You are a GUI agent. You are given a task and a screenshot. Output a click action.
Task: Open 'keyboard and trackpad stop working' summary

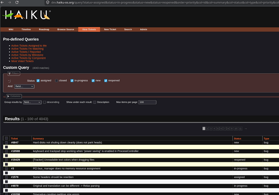[86, 151]
